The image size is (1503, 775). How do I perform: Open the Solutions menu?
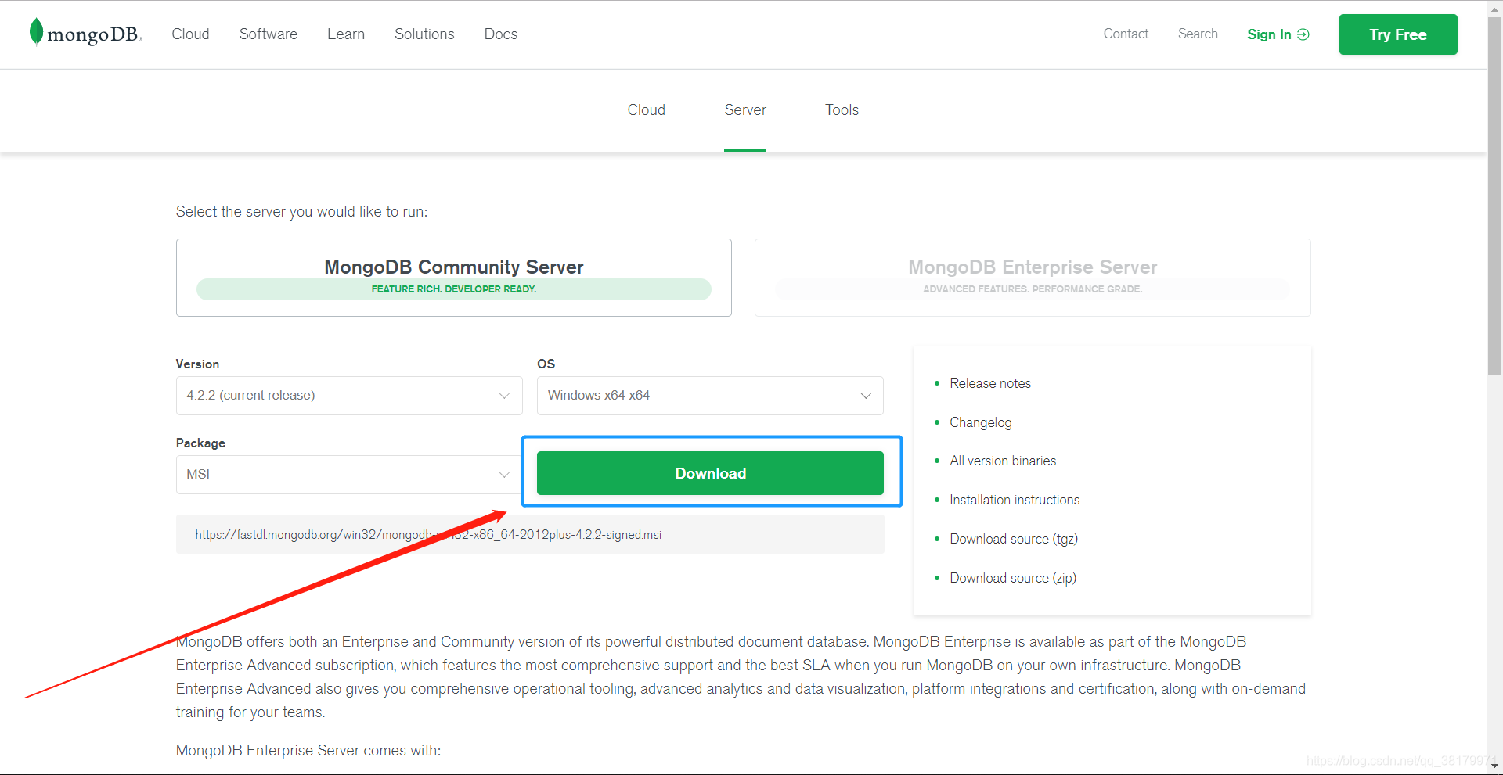pos(424,34)
